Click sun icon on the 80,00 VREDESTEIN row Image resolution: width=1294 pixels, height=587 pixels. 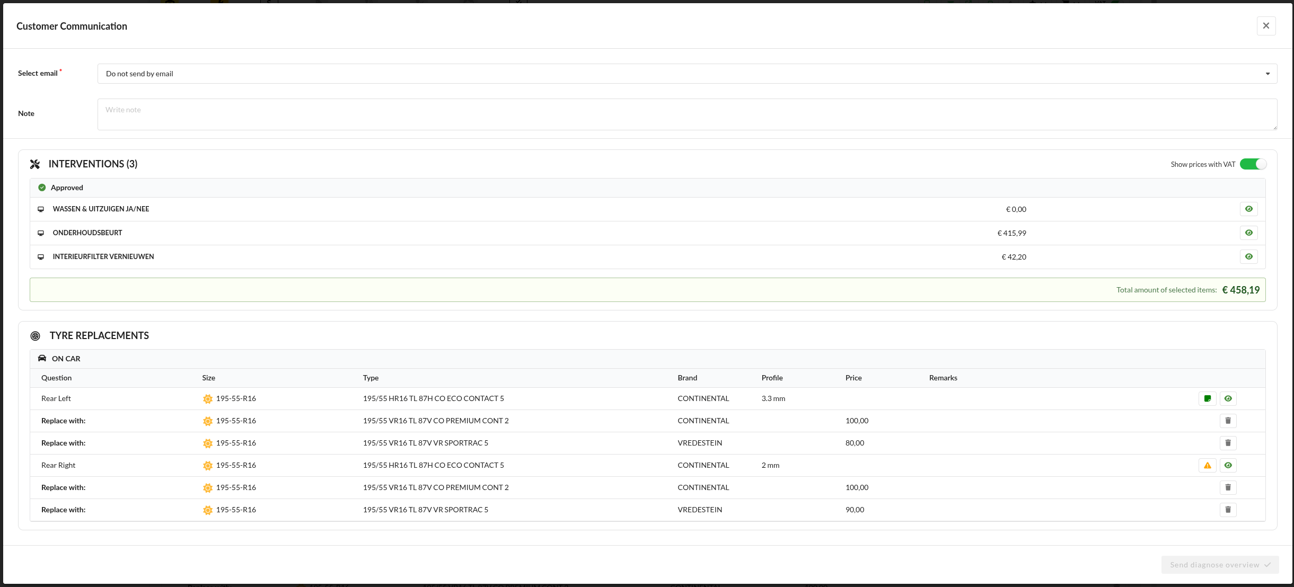point(208,443)
